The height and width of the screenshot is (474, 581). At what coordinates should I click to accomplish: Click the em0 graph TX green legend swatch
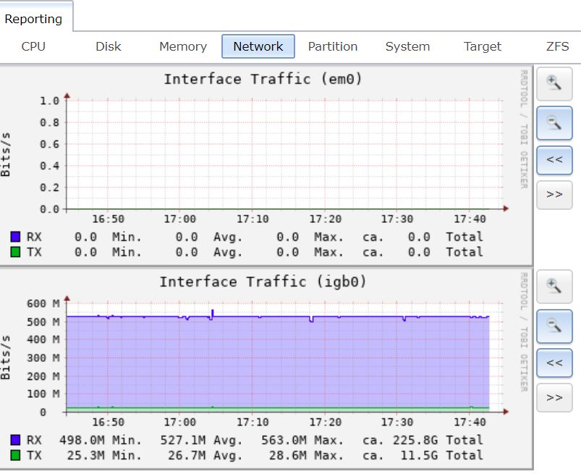pyautogui.click(x=15, y=252)
